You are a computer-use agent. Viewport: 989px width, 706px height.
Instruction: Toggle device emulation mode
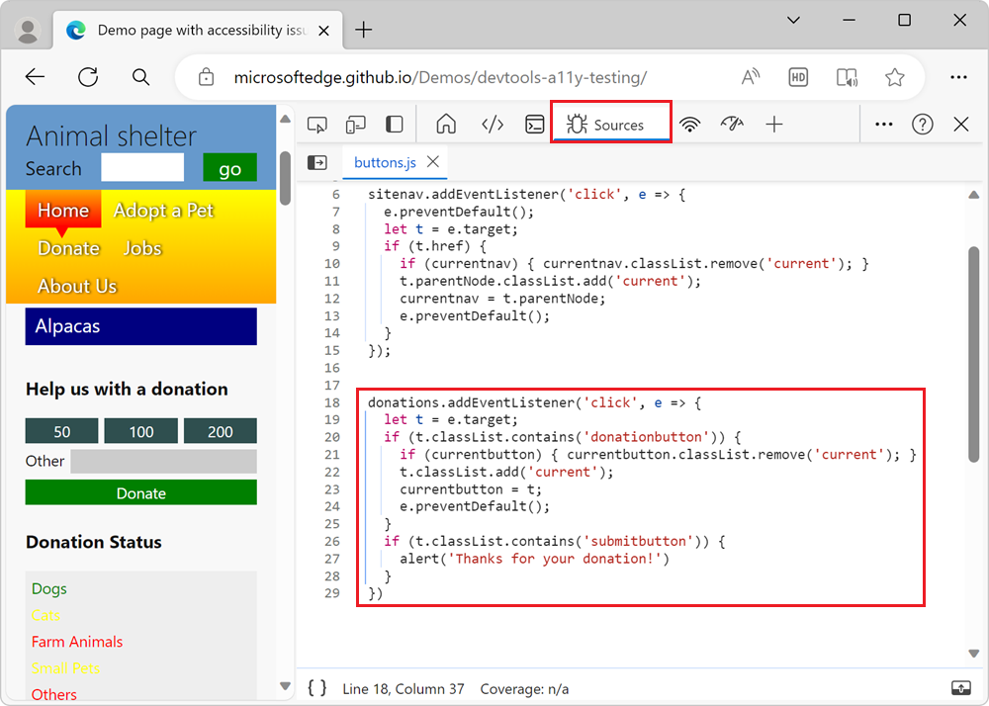pos(356,124)
